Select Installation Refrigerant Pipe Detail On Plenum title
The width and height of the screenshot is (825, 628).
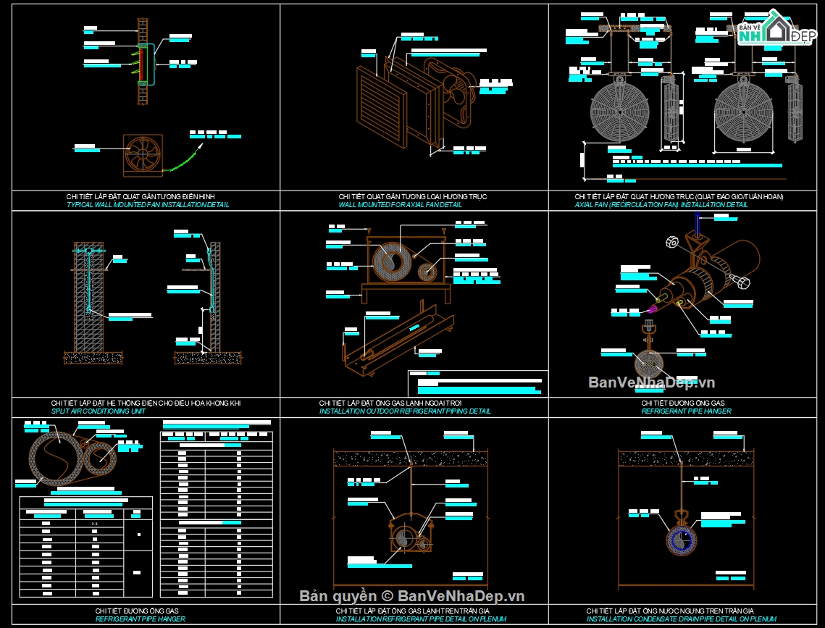pos(421,619)
